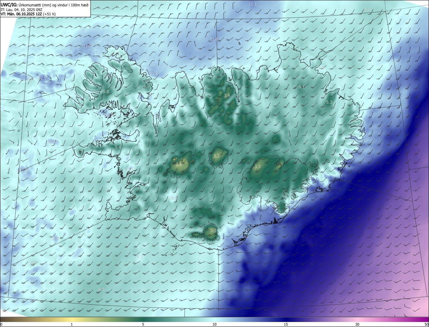Click the 2.8 value label on the glacier
Image resolution: width=429 pixels, height=327 pixels.
179,165
